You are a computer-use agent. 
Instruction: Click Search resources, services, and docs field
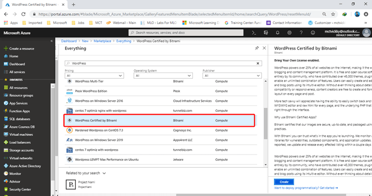(186, 32)
